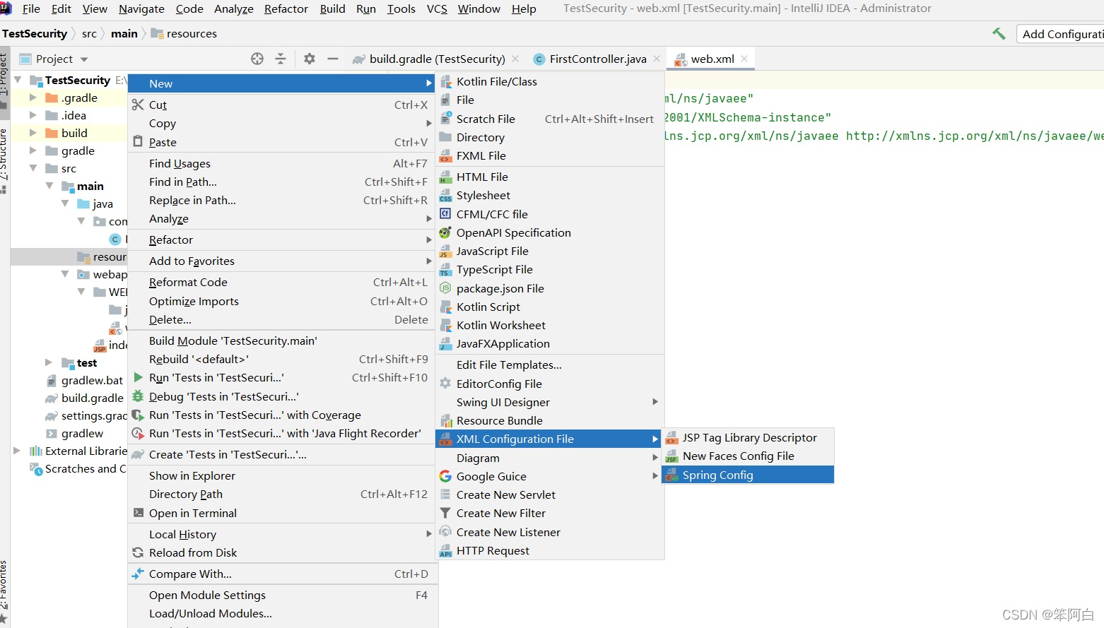This screenshot has width=1104, height=628.
Task: Open the Project view dropdown arrow
Action: 84,59
